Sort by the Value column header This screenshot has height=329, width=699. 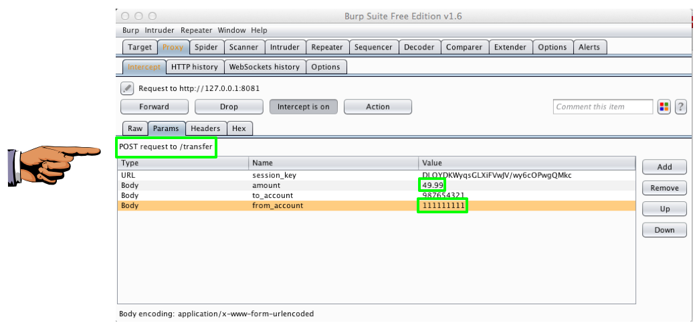527,163
